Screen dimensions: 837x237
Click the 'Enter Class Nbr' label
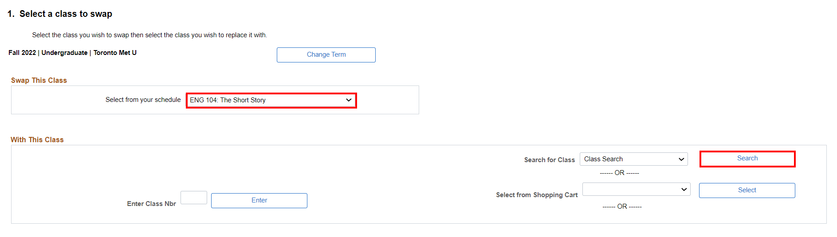click(151, 204)
